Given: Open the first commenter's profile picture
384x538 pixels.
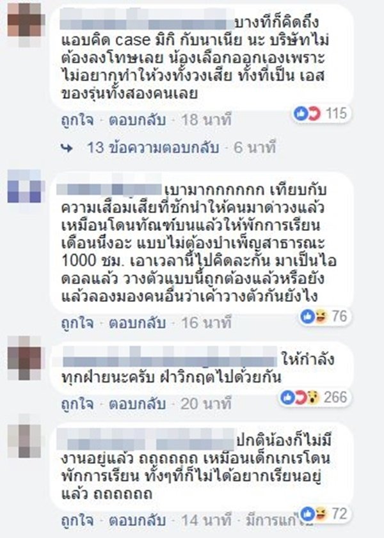Looking at the screenshot, I should [x=24, y=25].
